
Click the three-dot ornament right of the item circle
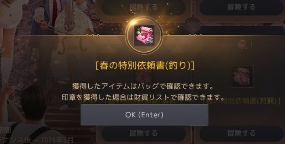(x=195, y=35)
